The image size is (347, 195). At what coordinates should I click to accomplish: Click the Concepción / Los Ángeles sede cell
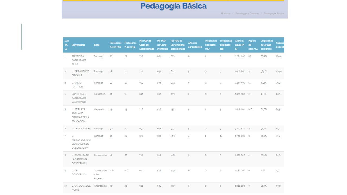[x=100, y=175]
